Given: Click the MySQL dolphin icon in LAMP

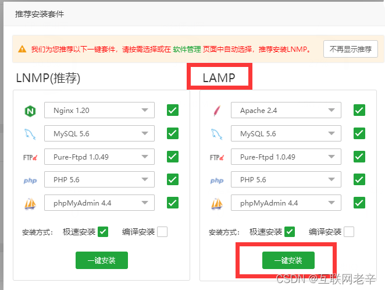Looking at the screenshot, I should click(x=217, y=134).
